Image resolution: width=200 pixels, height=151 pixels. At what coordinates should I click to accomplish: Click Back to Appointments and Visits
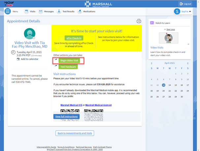click(x=75, y=133)
